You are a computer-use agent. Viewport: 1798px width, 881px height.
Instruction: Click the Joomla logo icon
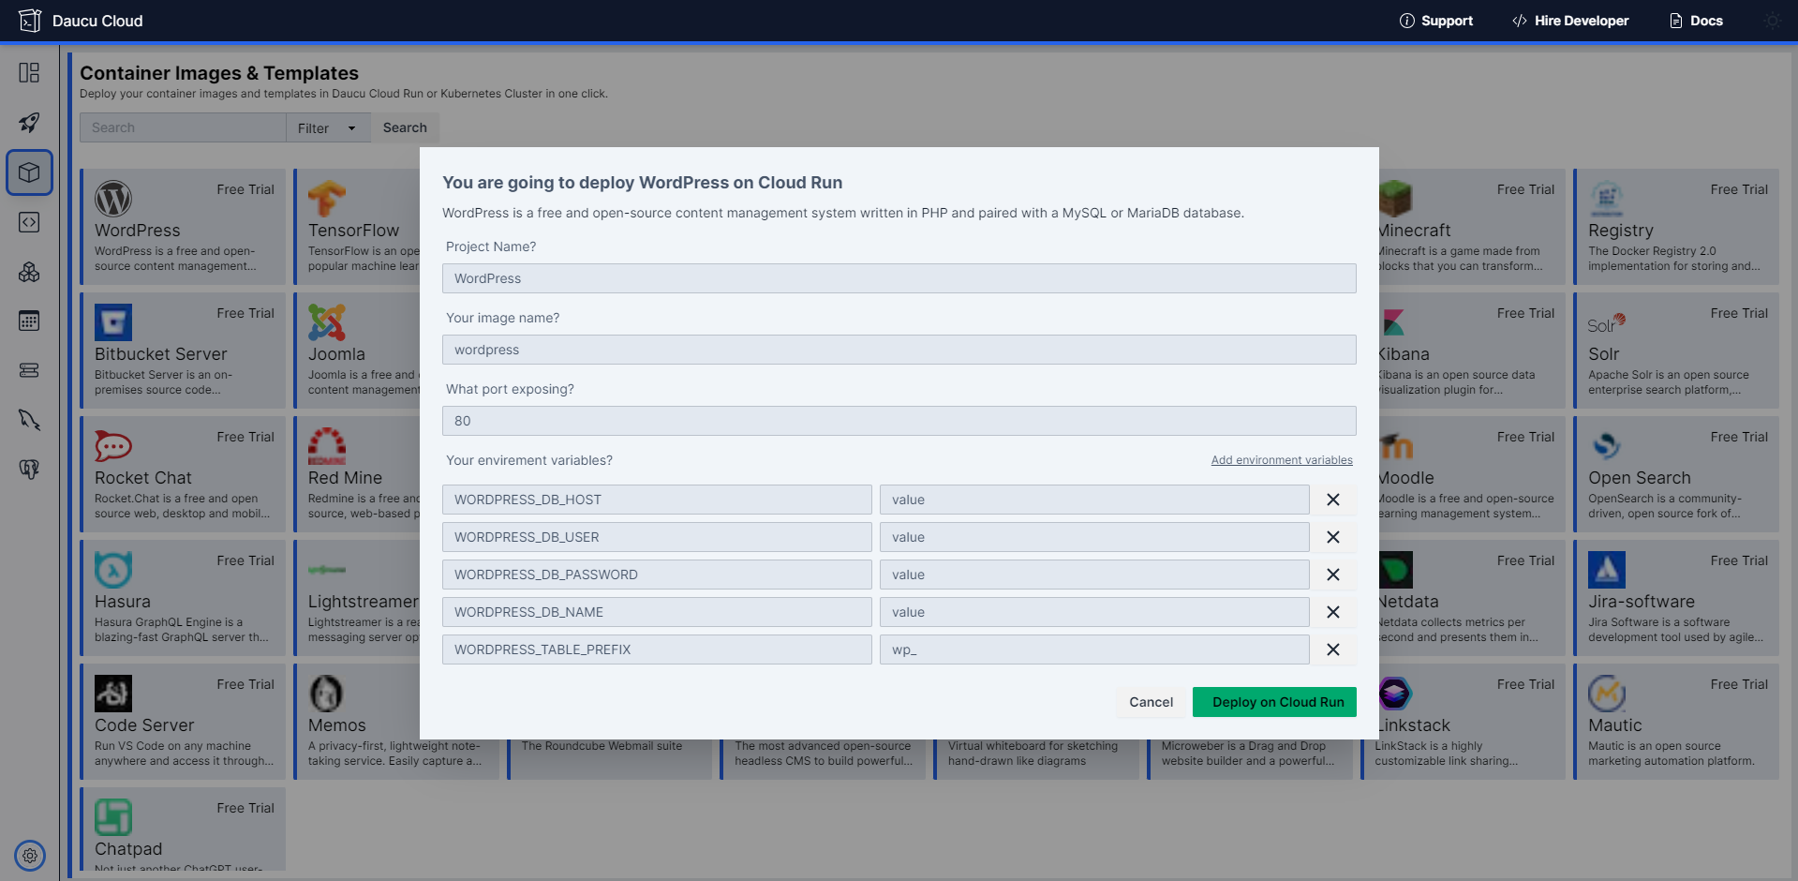[327, 322]
